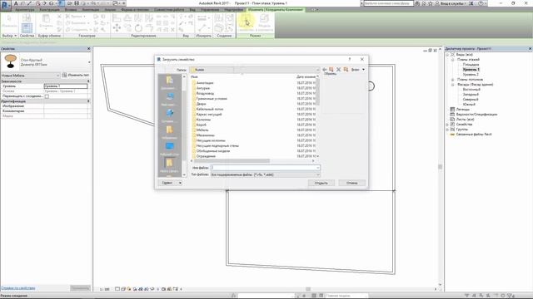Select the Annotations folder in file list
Viewport: 533px width, 299px height.
point(205,83)
